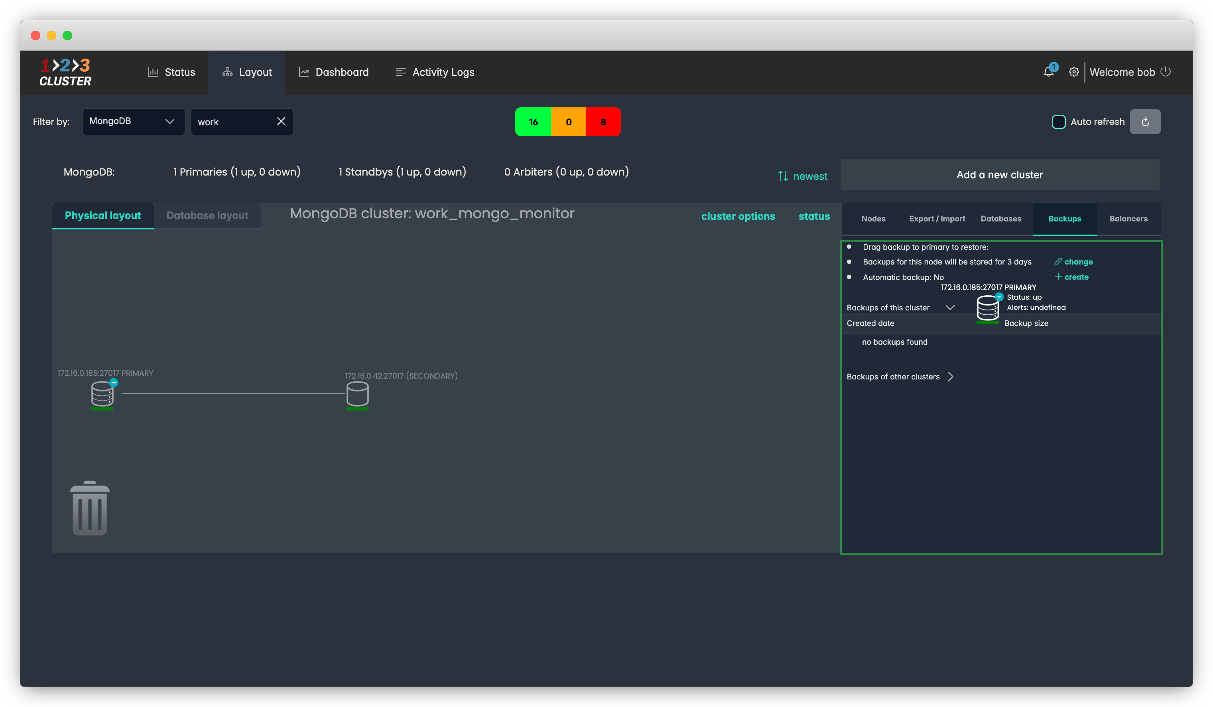Toggle newest sort order
This screenshot has width=1213, height=707.
click(802, 176)
